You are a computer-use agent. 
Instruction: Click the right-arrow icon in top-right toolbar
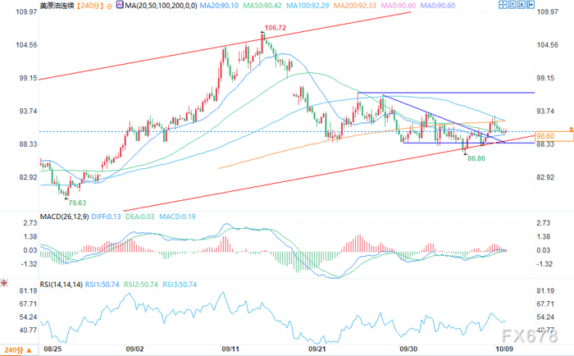click(x=531, y=5)
